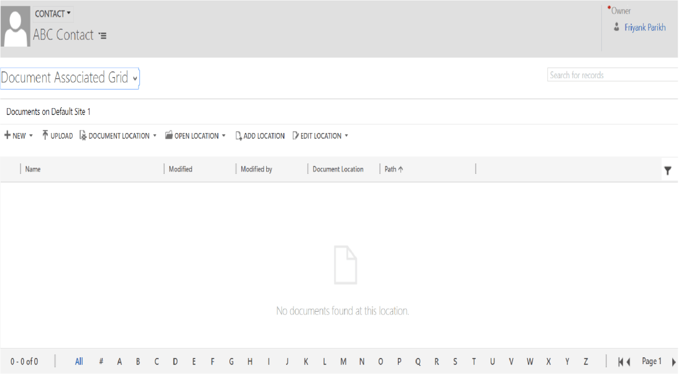Expand the Edit Location dropdown arrow
The image size is (684, 384).
coord(346,136)
